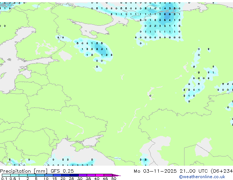
Task: Select legend swatch between 20 and 25
Action: (66, 175)
